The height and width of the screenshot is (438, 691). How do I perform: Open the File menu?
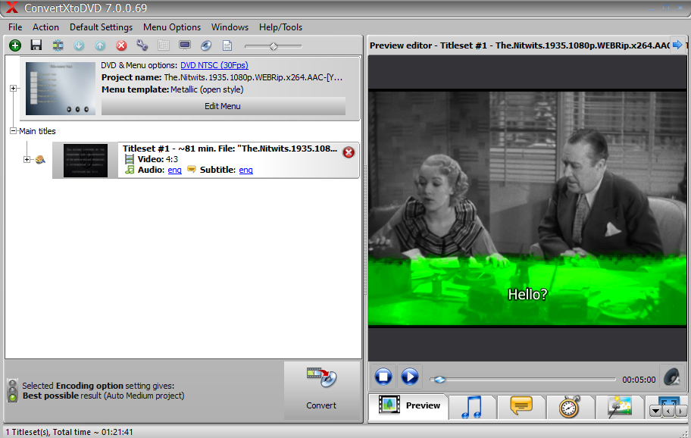pyautogui.click(x=15, y=27)
